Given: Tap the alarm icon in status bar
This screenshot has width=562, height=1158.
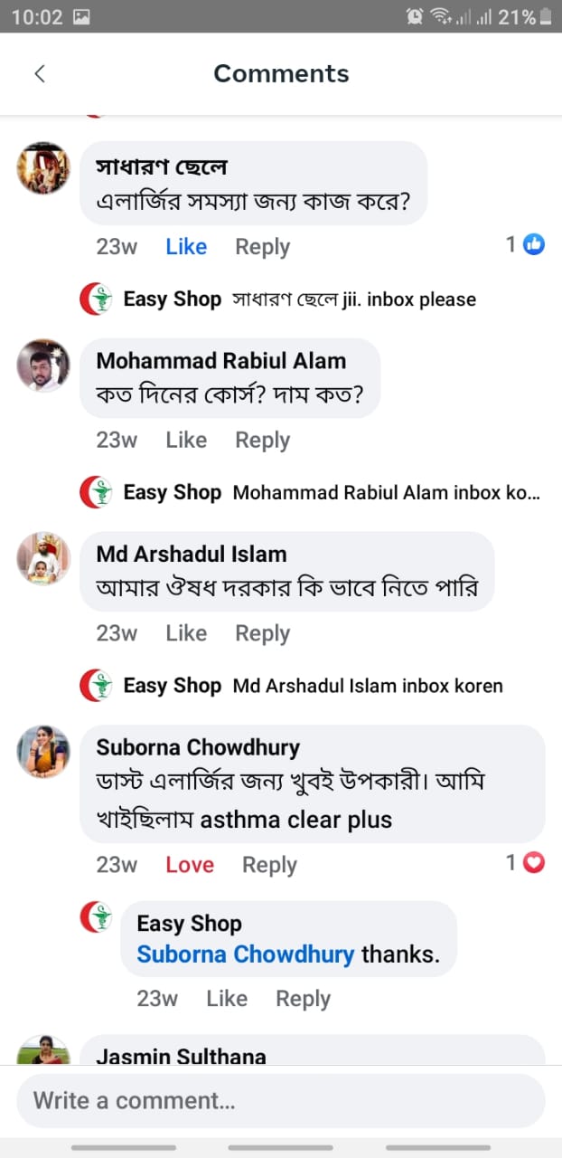Looking at the screenshot, I should [x=415, y=16].
